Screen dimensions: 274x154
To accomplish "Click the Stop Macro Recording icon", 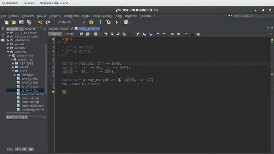I will (179, 34).
